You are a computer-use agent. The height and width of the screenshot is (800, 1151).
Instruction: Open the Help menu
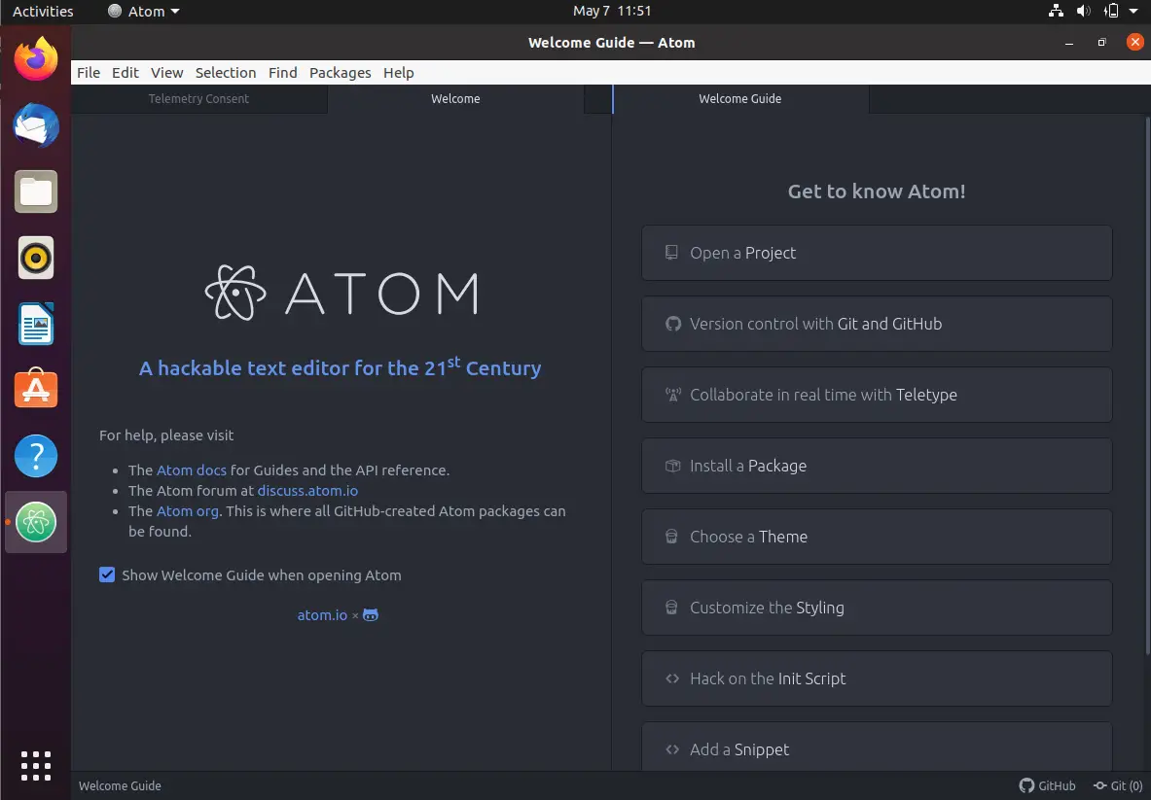point(399,73)
